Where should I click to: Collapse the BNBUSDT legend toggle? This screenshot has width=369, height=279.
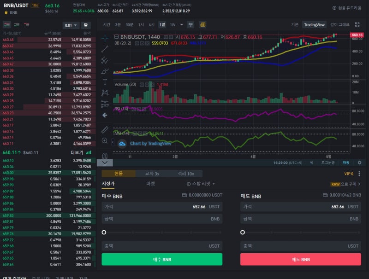[116, 37]
